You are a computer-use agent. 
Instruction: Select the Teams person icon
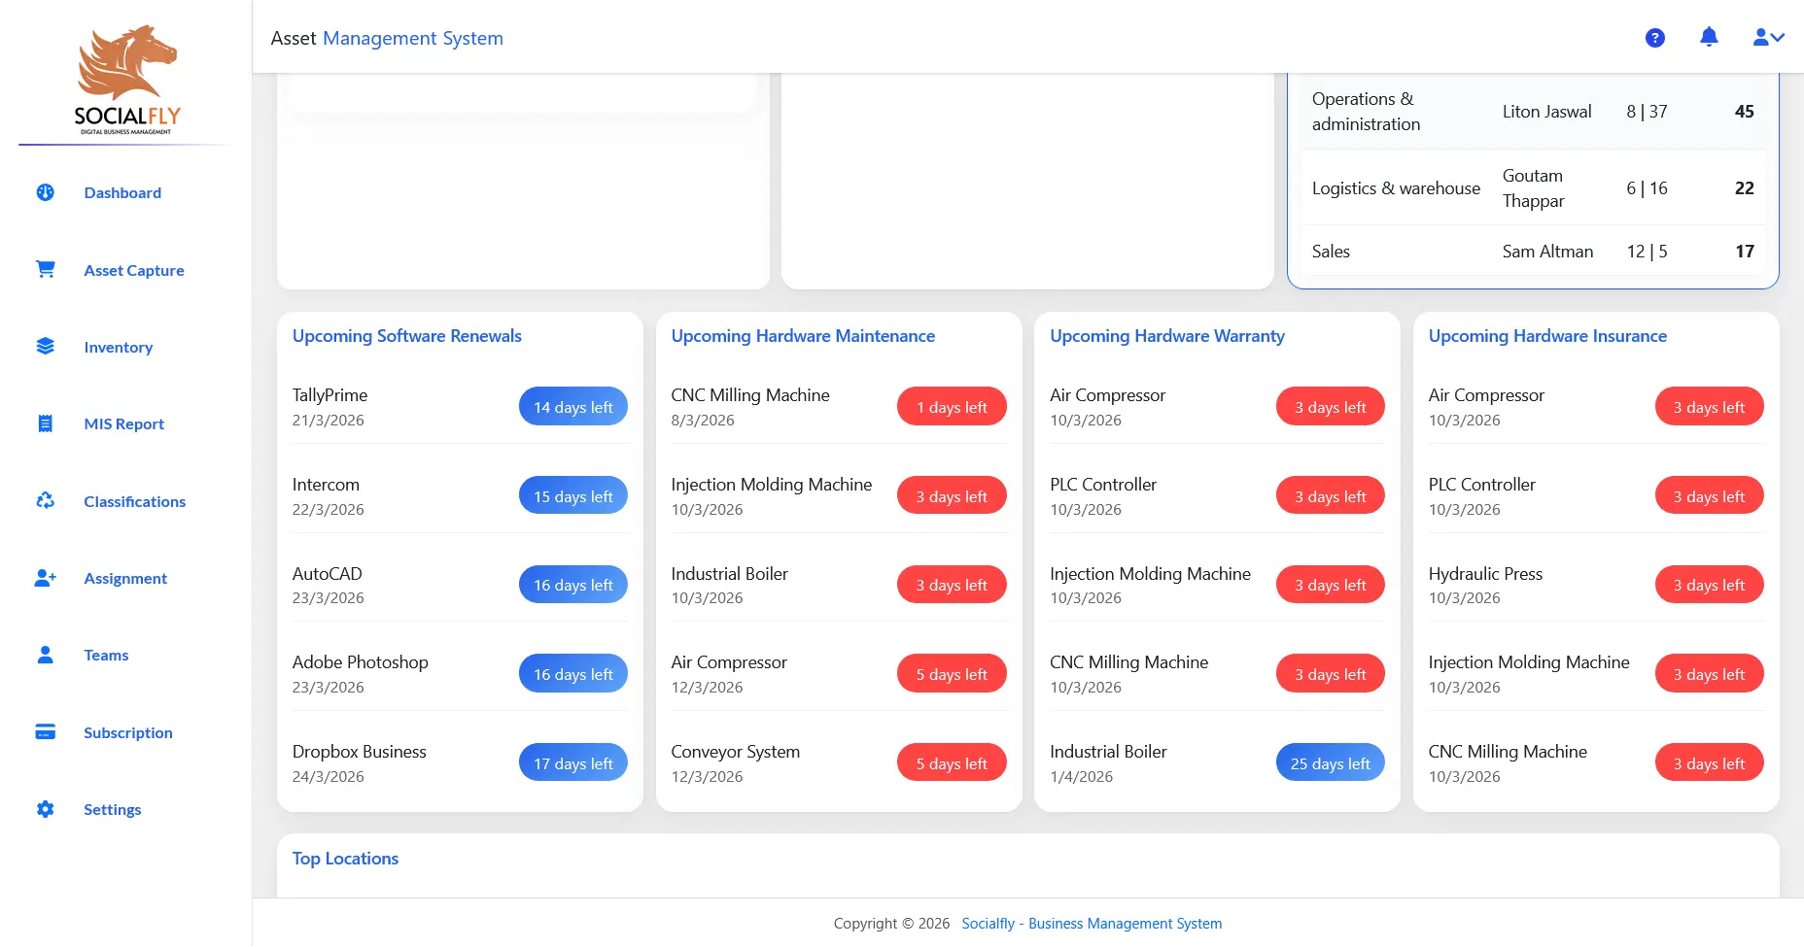pos(45,655)
